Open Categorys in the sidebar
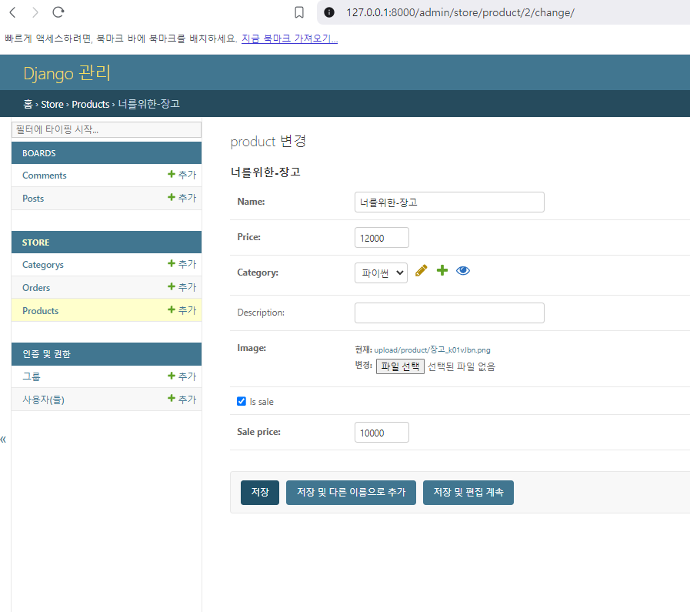690x612 pixels. (43, 265)
